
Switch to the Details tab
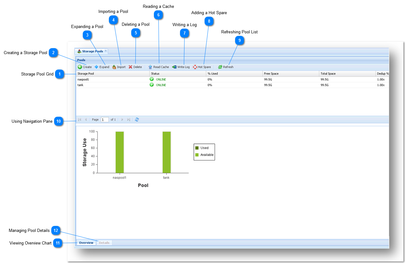coord(104,243)
